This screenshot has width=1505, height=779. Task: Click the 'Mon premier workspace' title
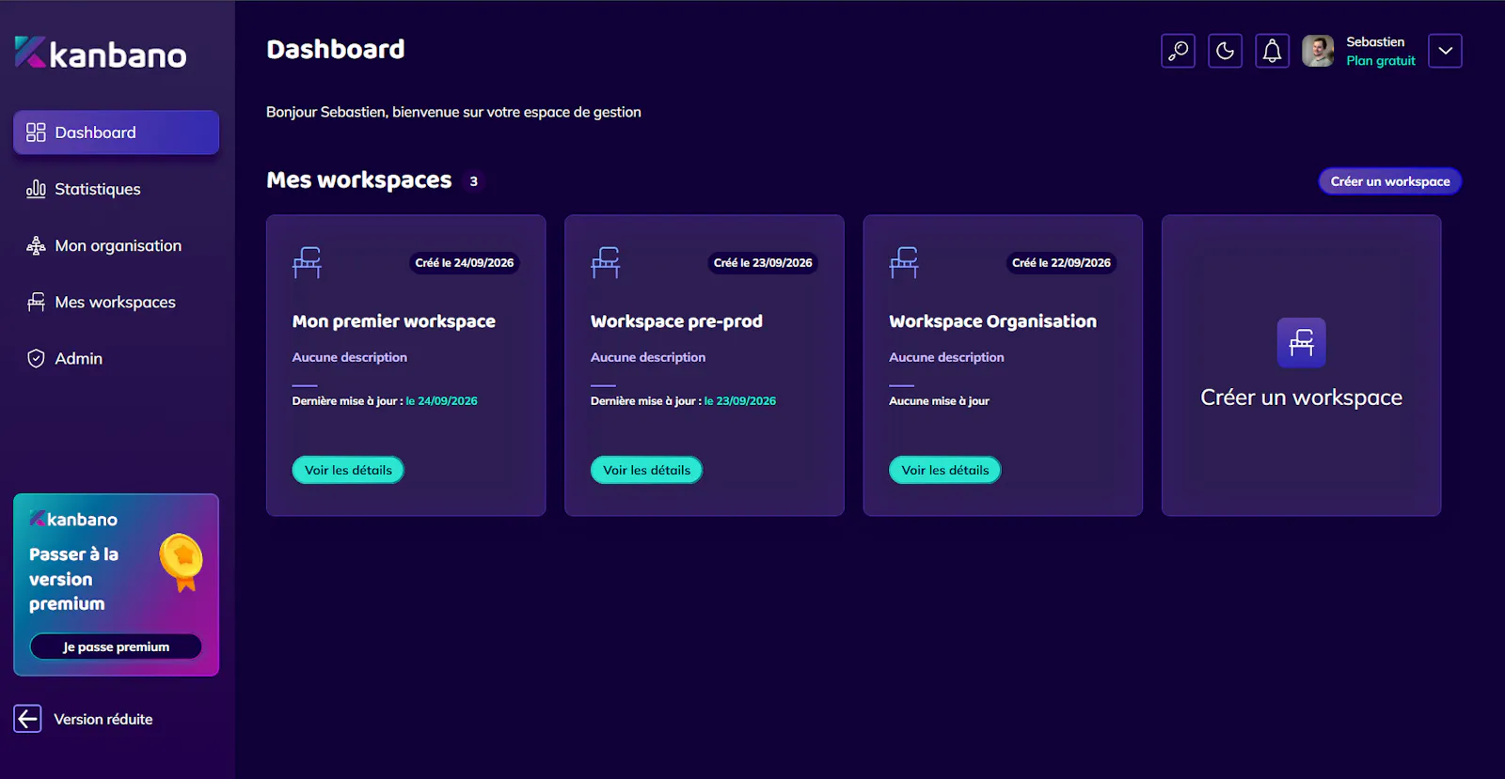click(x=394, y=321)
